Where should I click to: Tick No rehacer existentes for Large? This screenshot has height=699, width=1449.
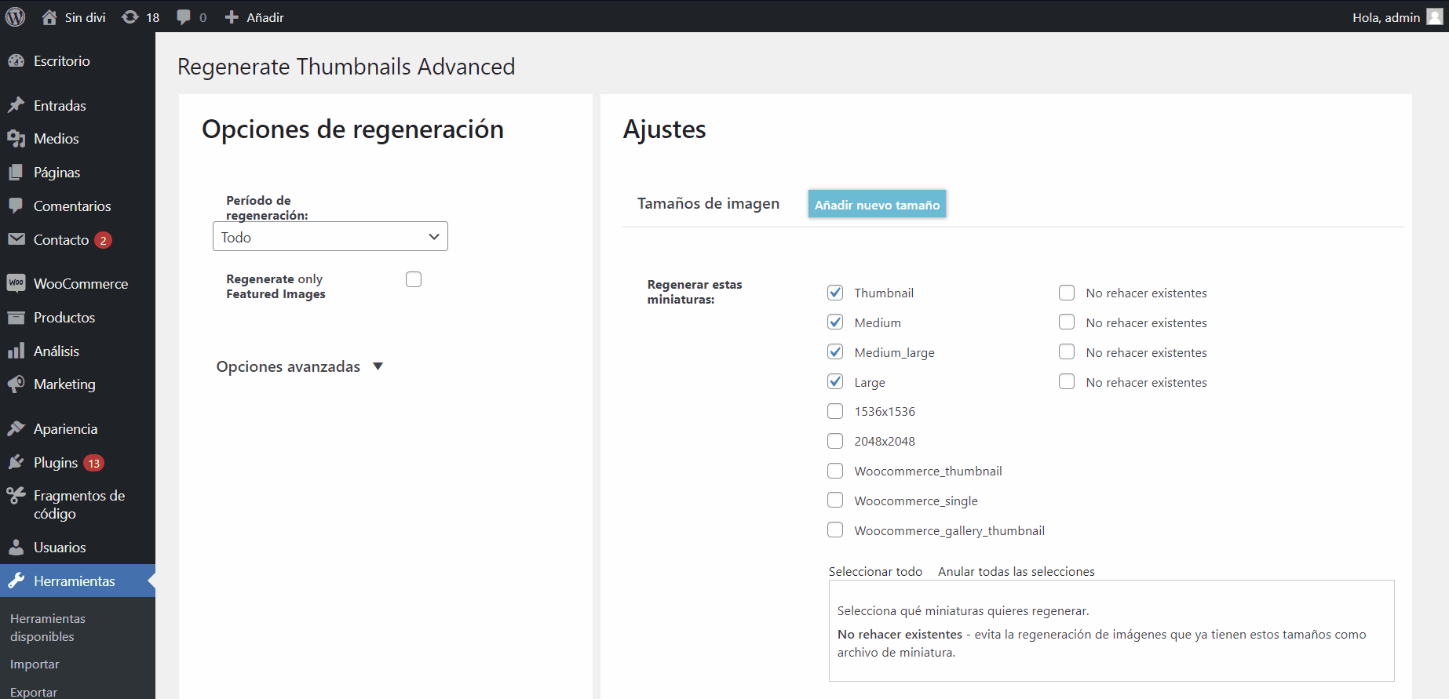[x=1067, y=382]
